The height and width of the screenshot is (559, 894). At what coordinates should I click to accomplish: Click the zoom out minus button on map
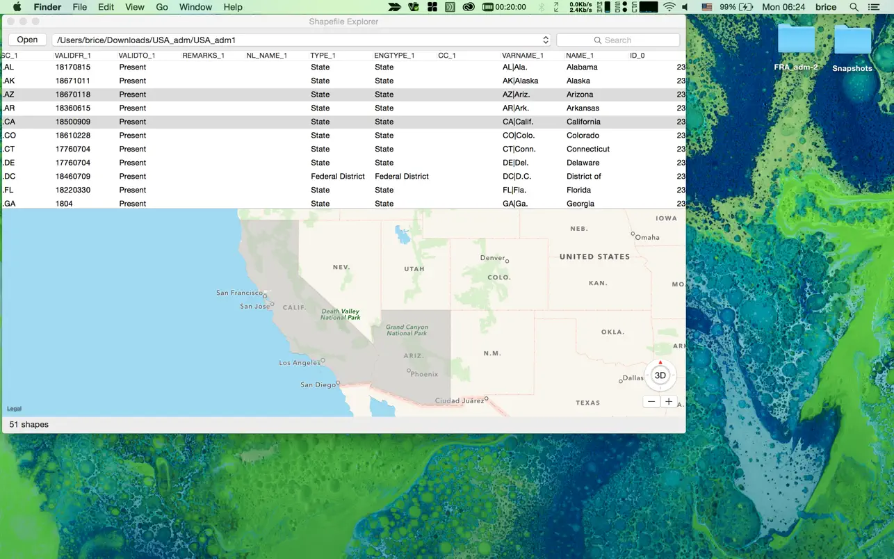point(651,401)
